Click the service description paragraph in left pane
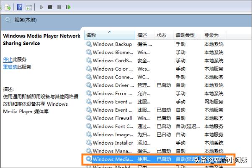This screenshot has height=168, width=252. coord(41,104)
